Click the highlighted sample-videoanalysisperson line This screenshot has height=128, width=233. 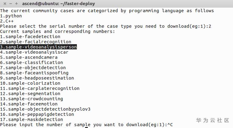point(38,47)
